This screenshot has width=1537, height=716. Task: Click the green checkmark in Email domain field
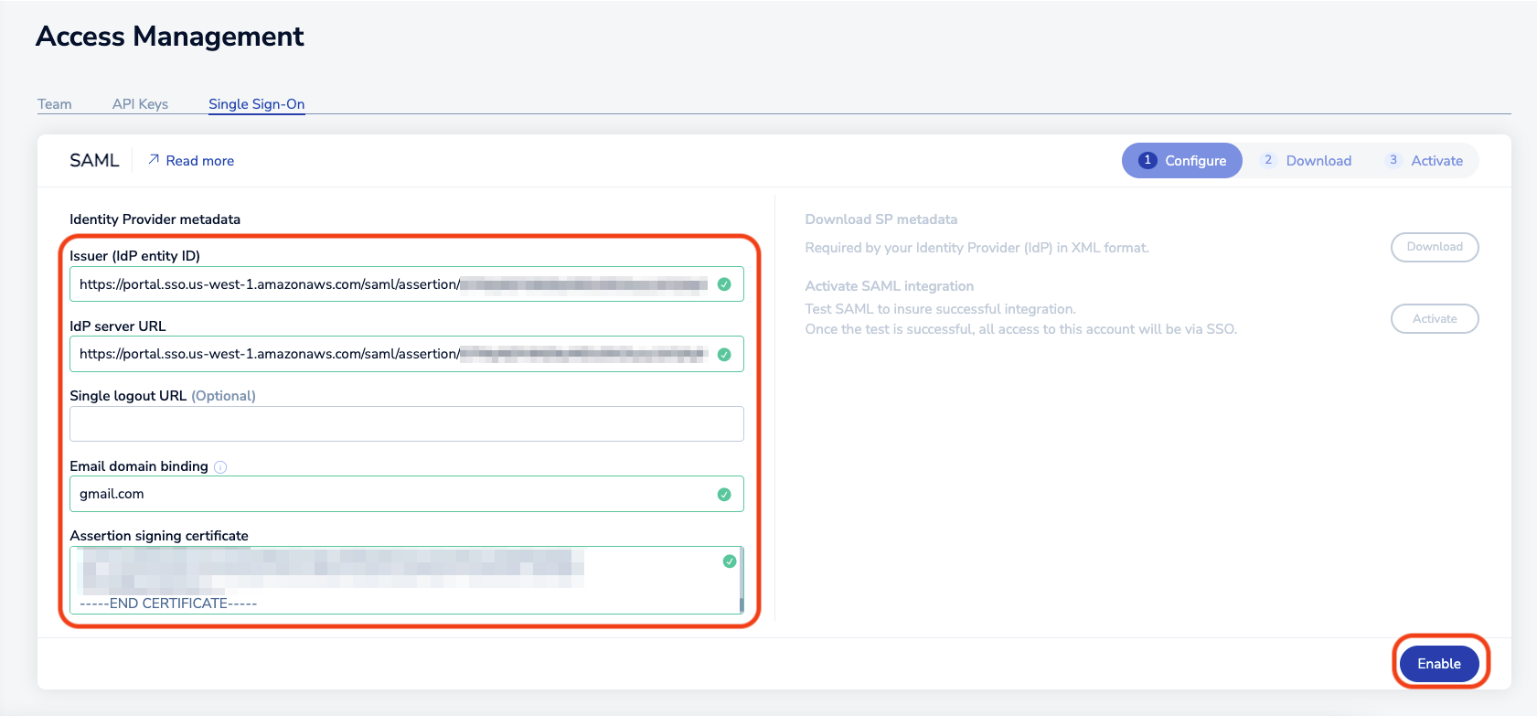(x=724, y=495)
